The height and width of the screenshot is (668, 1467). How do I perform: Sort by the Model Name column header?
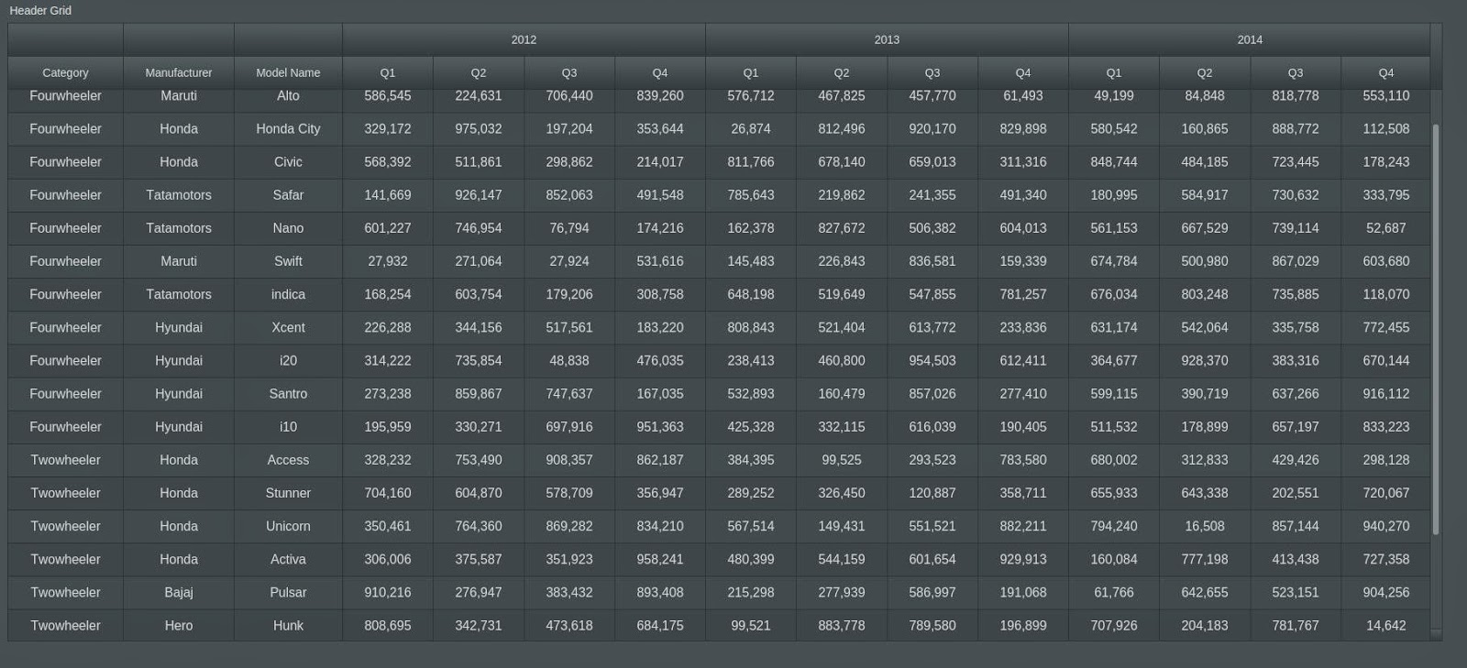point(288,72)
